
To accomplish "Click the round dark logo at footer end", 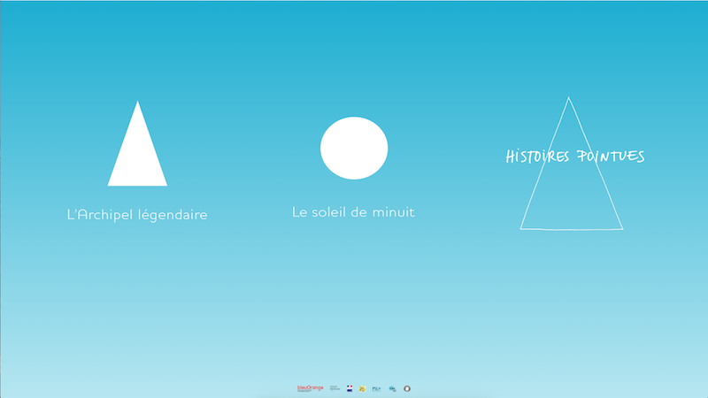I will tap(407, 388).
